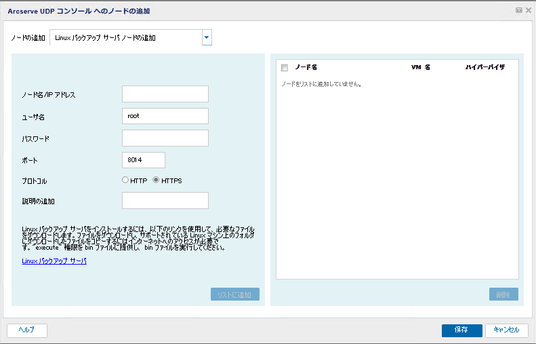Click the ノードをリストに追加していません message text
This screenshot has width=536, height=344.
tap(321, 84)
